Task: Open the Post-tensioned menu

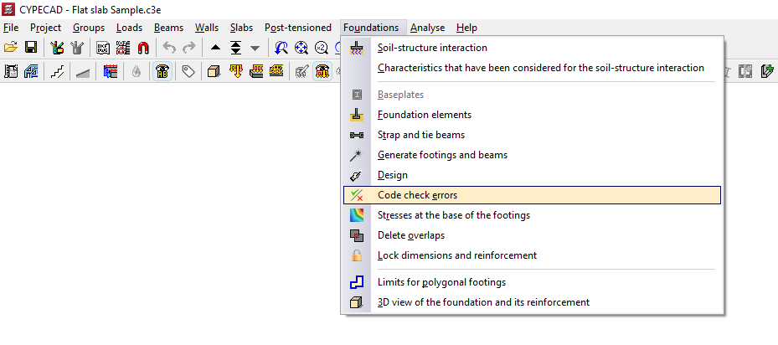Action: pyautogui.click(x=298, y=28)
